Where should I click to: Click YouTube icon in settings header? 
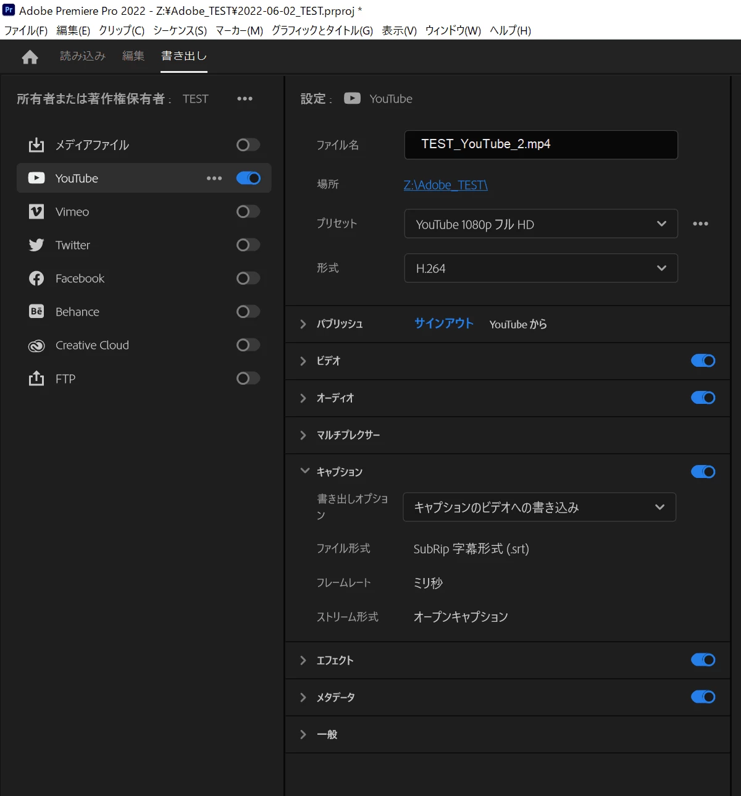(x=352, y=98)
